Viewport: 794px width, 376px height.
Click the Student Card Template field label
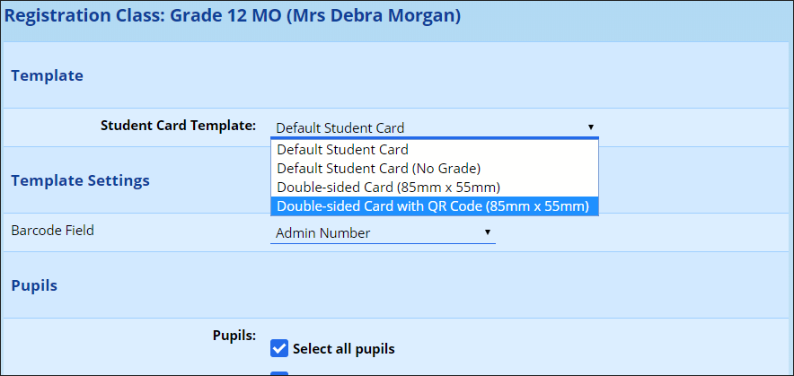(x=178, y=126)
